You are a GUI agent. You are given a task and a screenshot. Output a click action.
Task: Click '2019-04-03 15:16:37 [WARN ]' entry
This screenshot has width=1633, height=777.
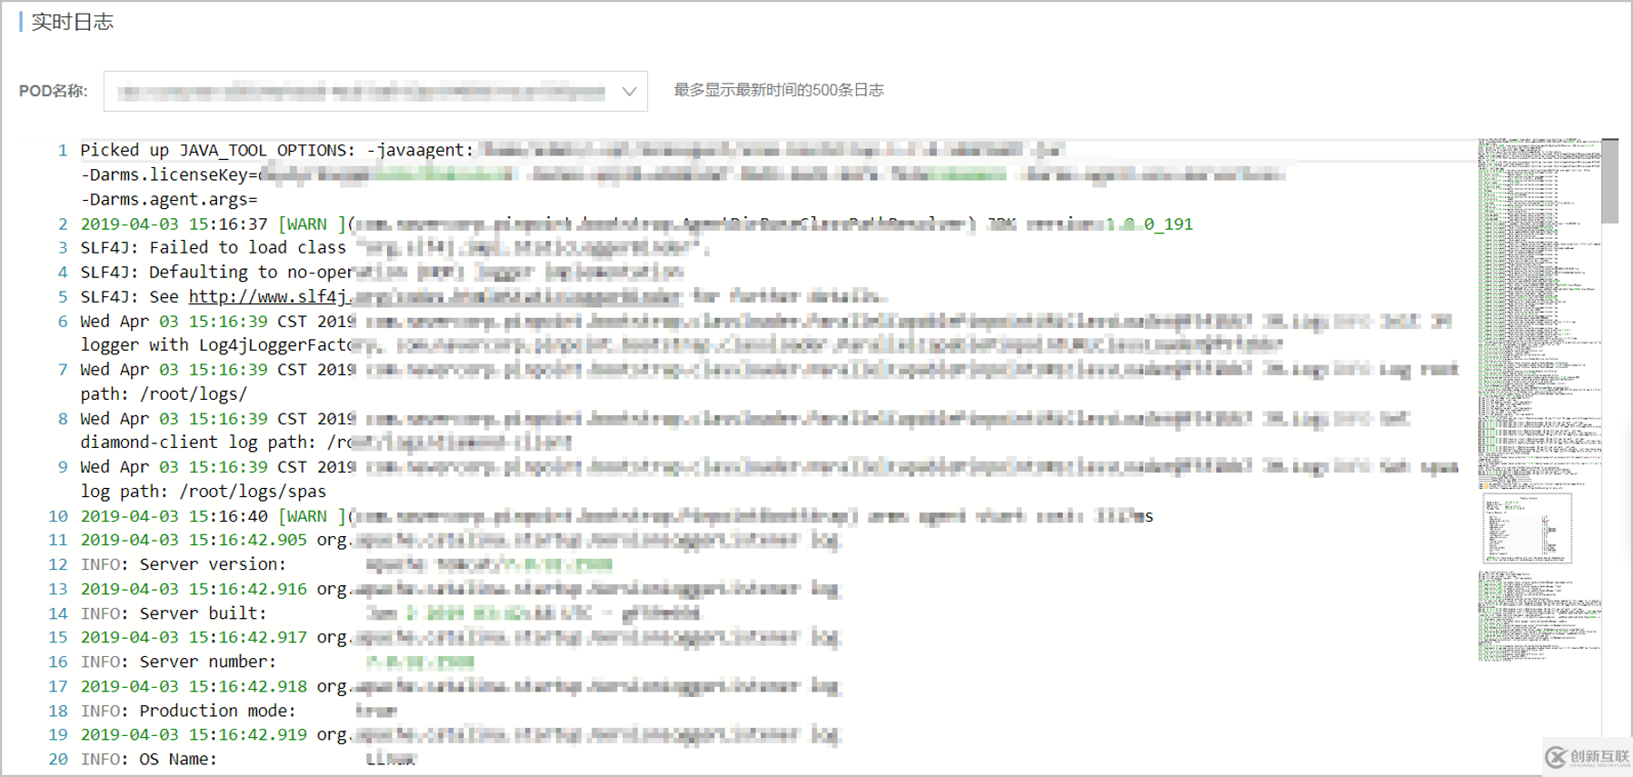click(x=636, y=224)
